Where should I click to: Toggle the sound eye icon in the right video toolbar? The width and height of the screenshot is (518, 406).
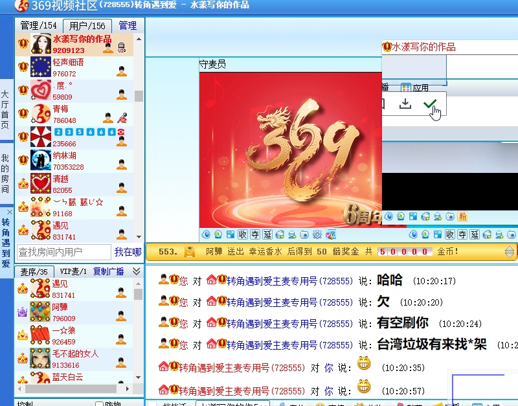(x=413, y=234)
